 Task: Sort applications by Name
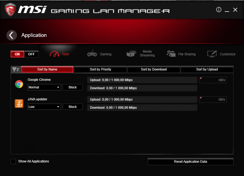tap(47, 69)
